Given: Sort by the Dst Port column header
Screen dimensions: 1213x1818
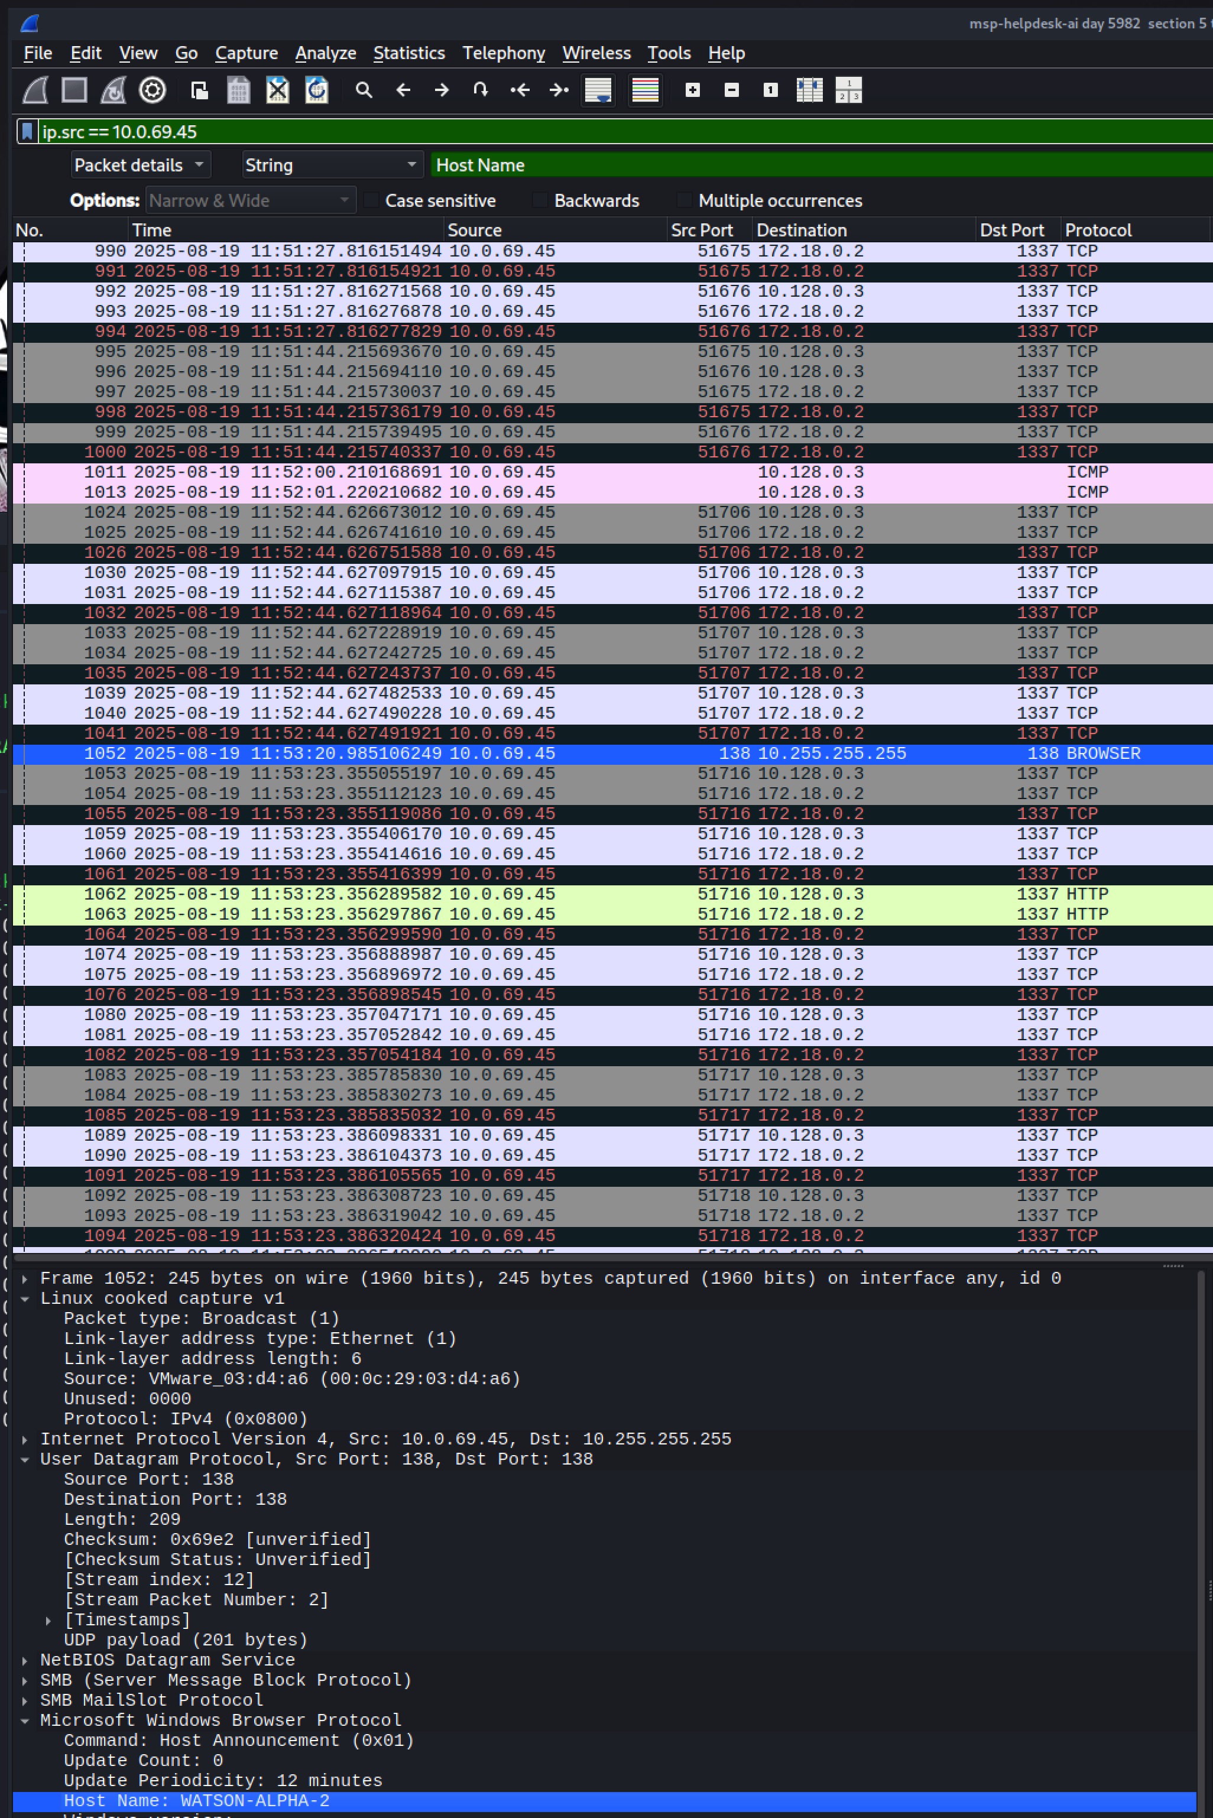Looking at the screenshot, I should pyautogui.click(x=1017, y=230).
